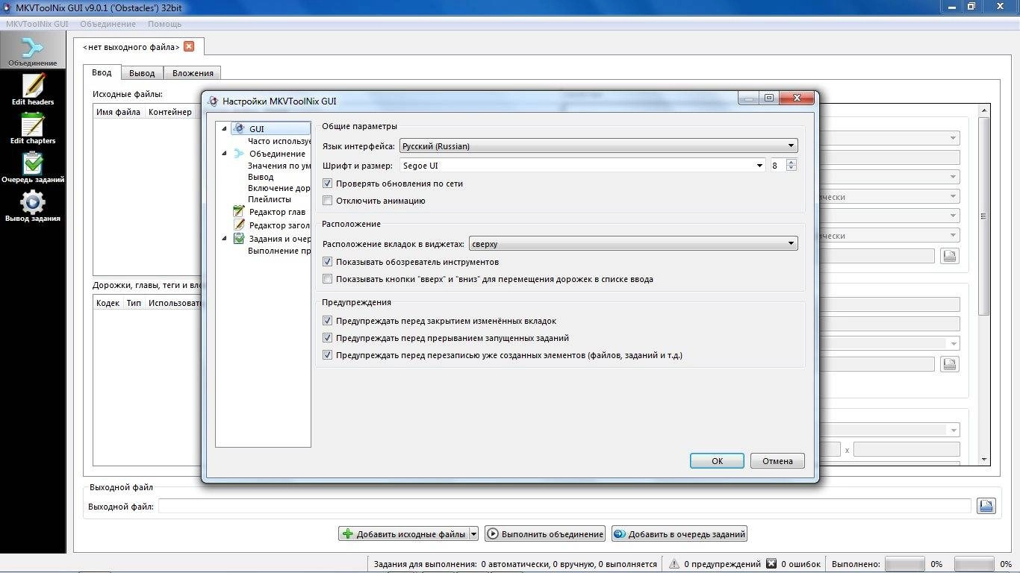Open the Шрифт font dropdown Segoe UI

tap(583, 166)
